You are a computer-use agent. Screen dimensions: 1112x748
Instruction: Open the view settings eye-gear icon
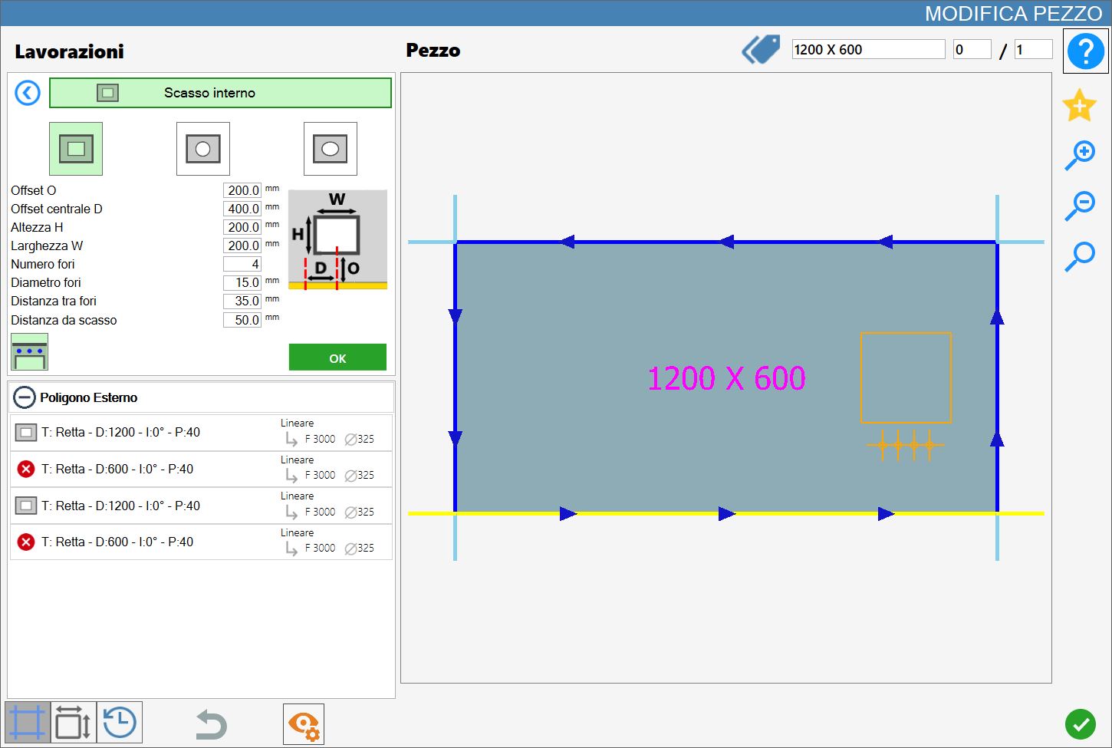coord(304,724)
